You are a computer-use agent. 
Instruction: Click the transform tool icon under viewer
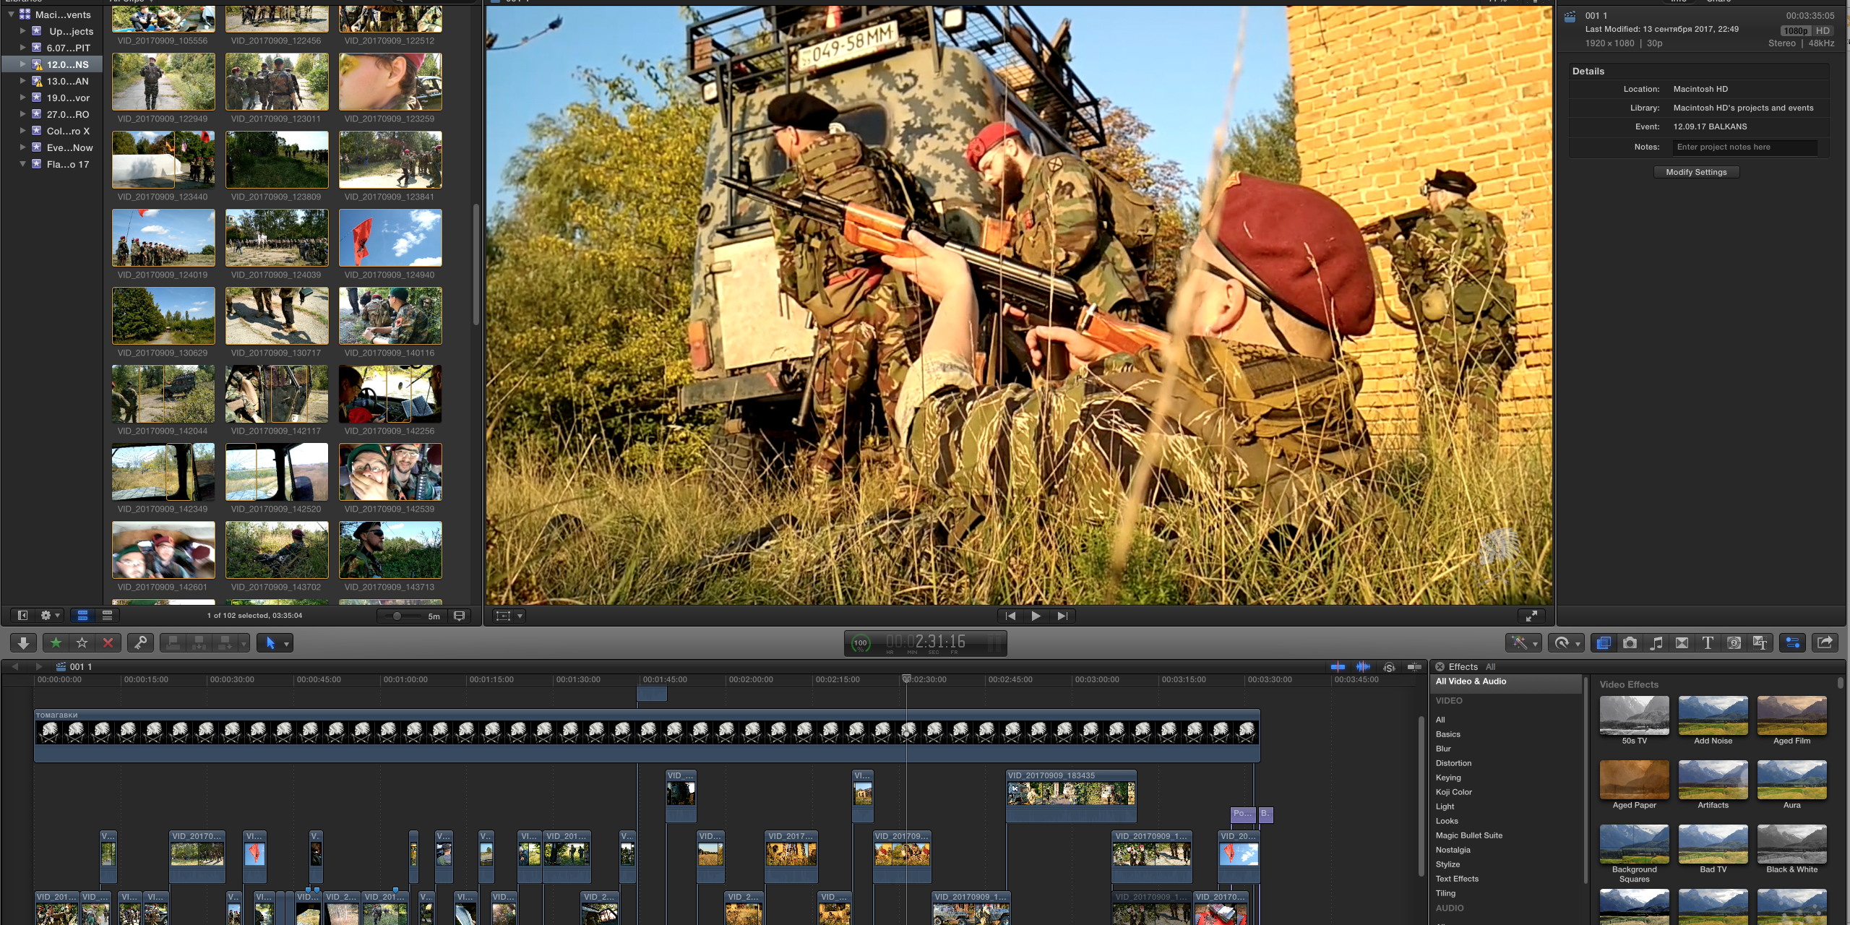tap(504, 616)
